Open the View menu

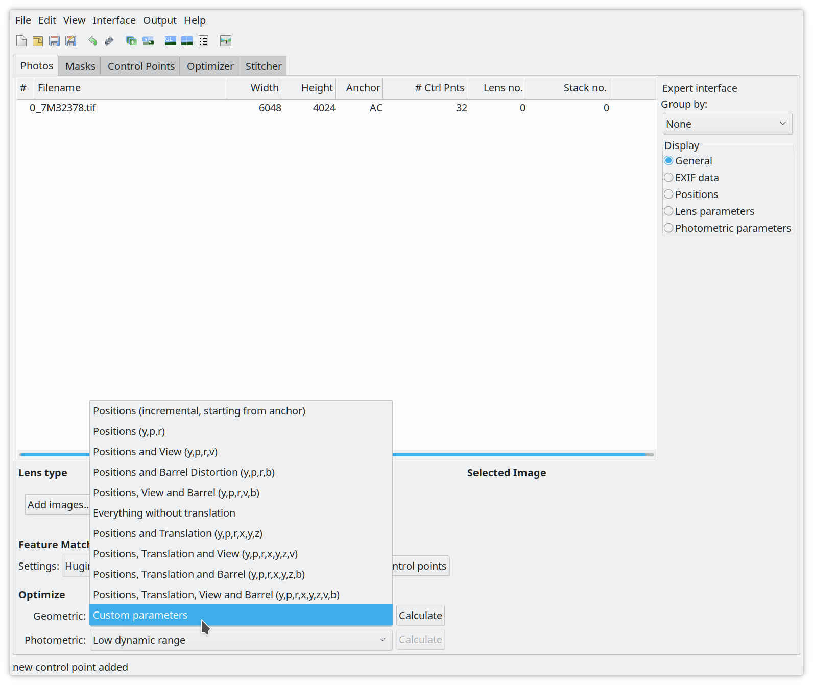tap(74, 20)
